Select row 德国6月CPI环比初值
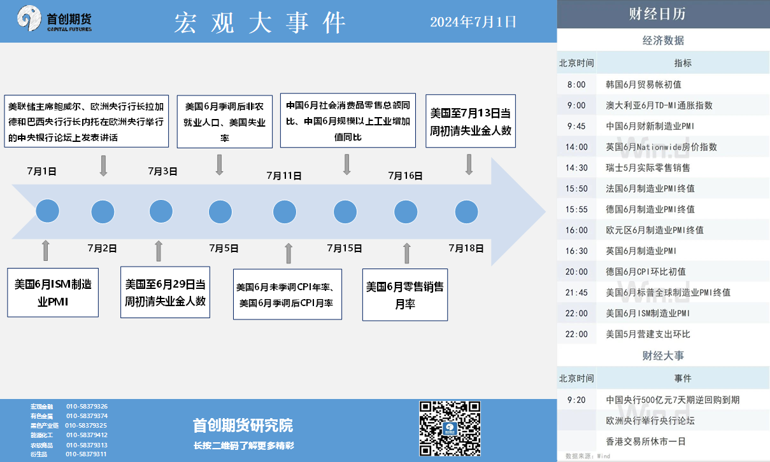 point(664,271)
